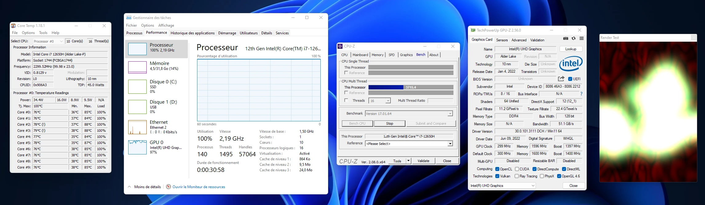
Task: Open Ouvrir le Moniteur de ressources link
Action: point(199,187)
